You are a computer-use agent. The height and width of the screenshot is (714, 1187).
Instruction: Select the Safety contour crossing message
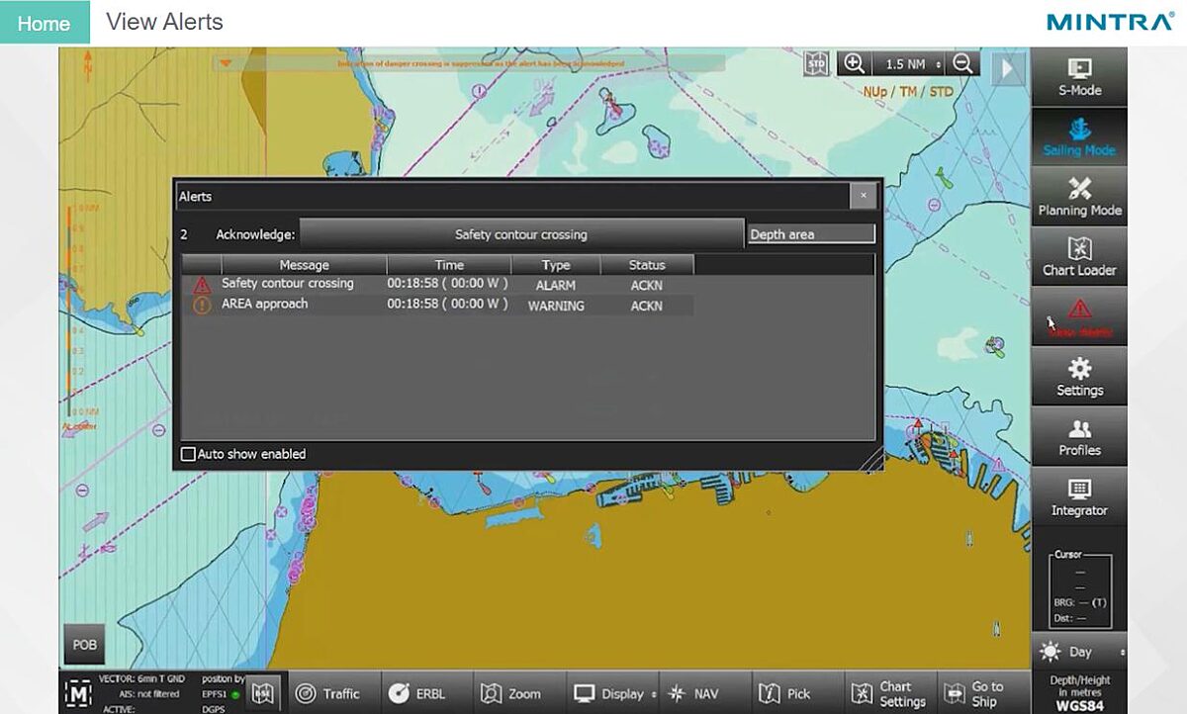click(x=287, y=283)
